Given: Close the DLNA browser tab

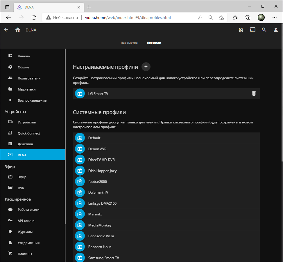Looking at the screenshot, I should pyautogui.click(x=79, y=7).
